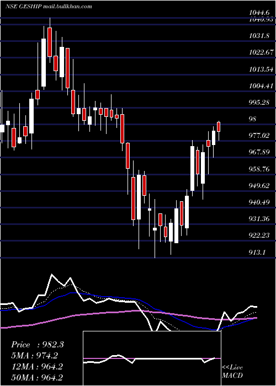Click the 50MA : 964.2 readout

pyautogui.click(x=37, y=377)
